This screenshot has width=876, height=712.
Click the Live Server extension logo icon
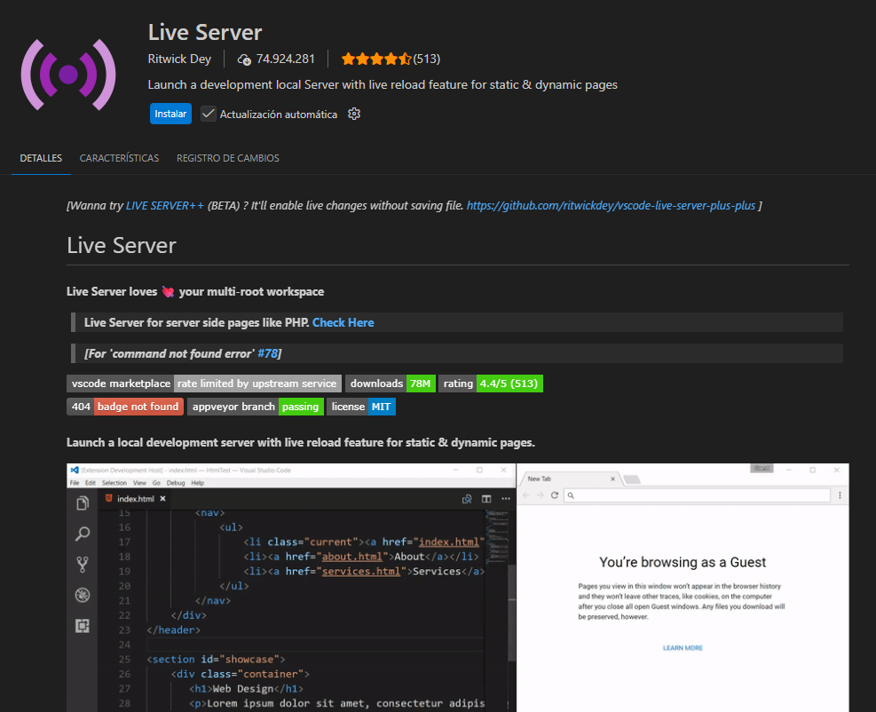coord(68,75)
